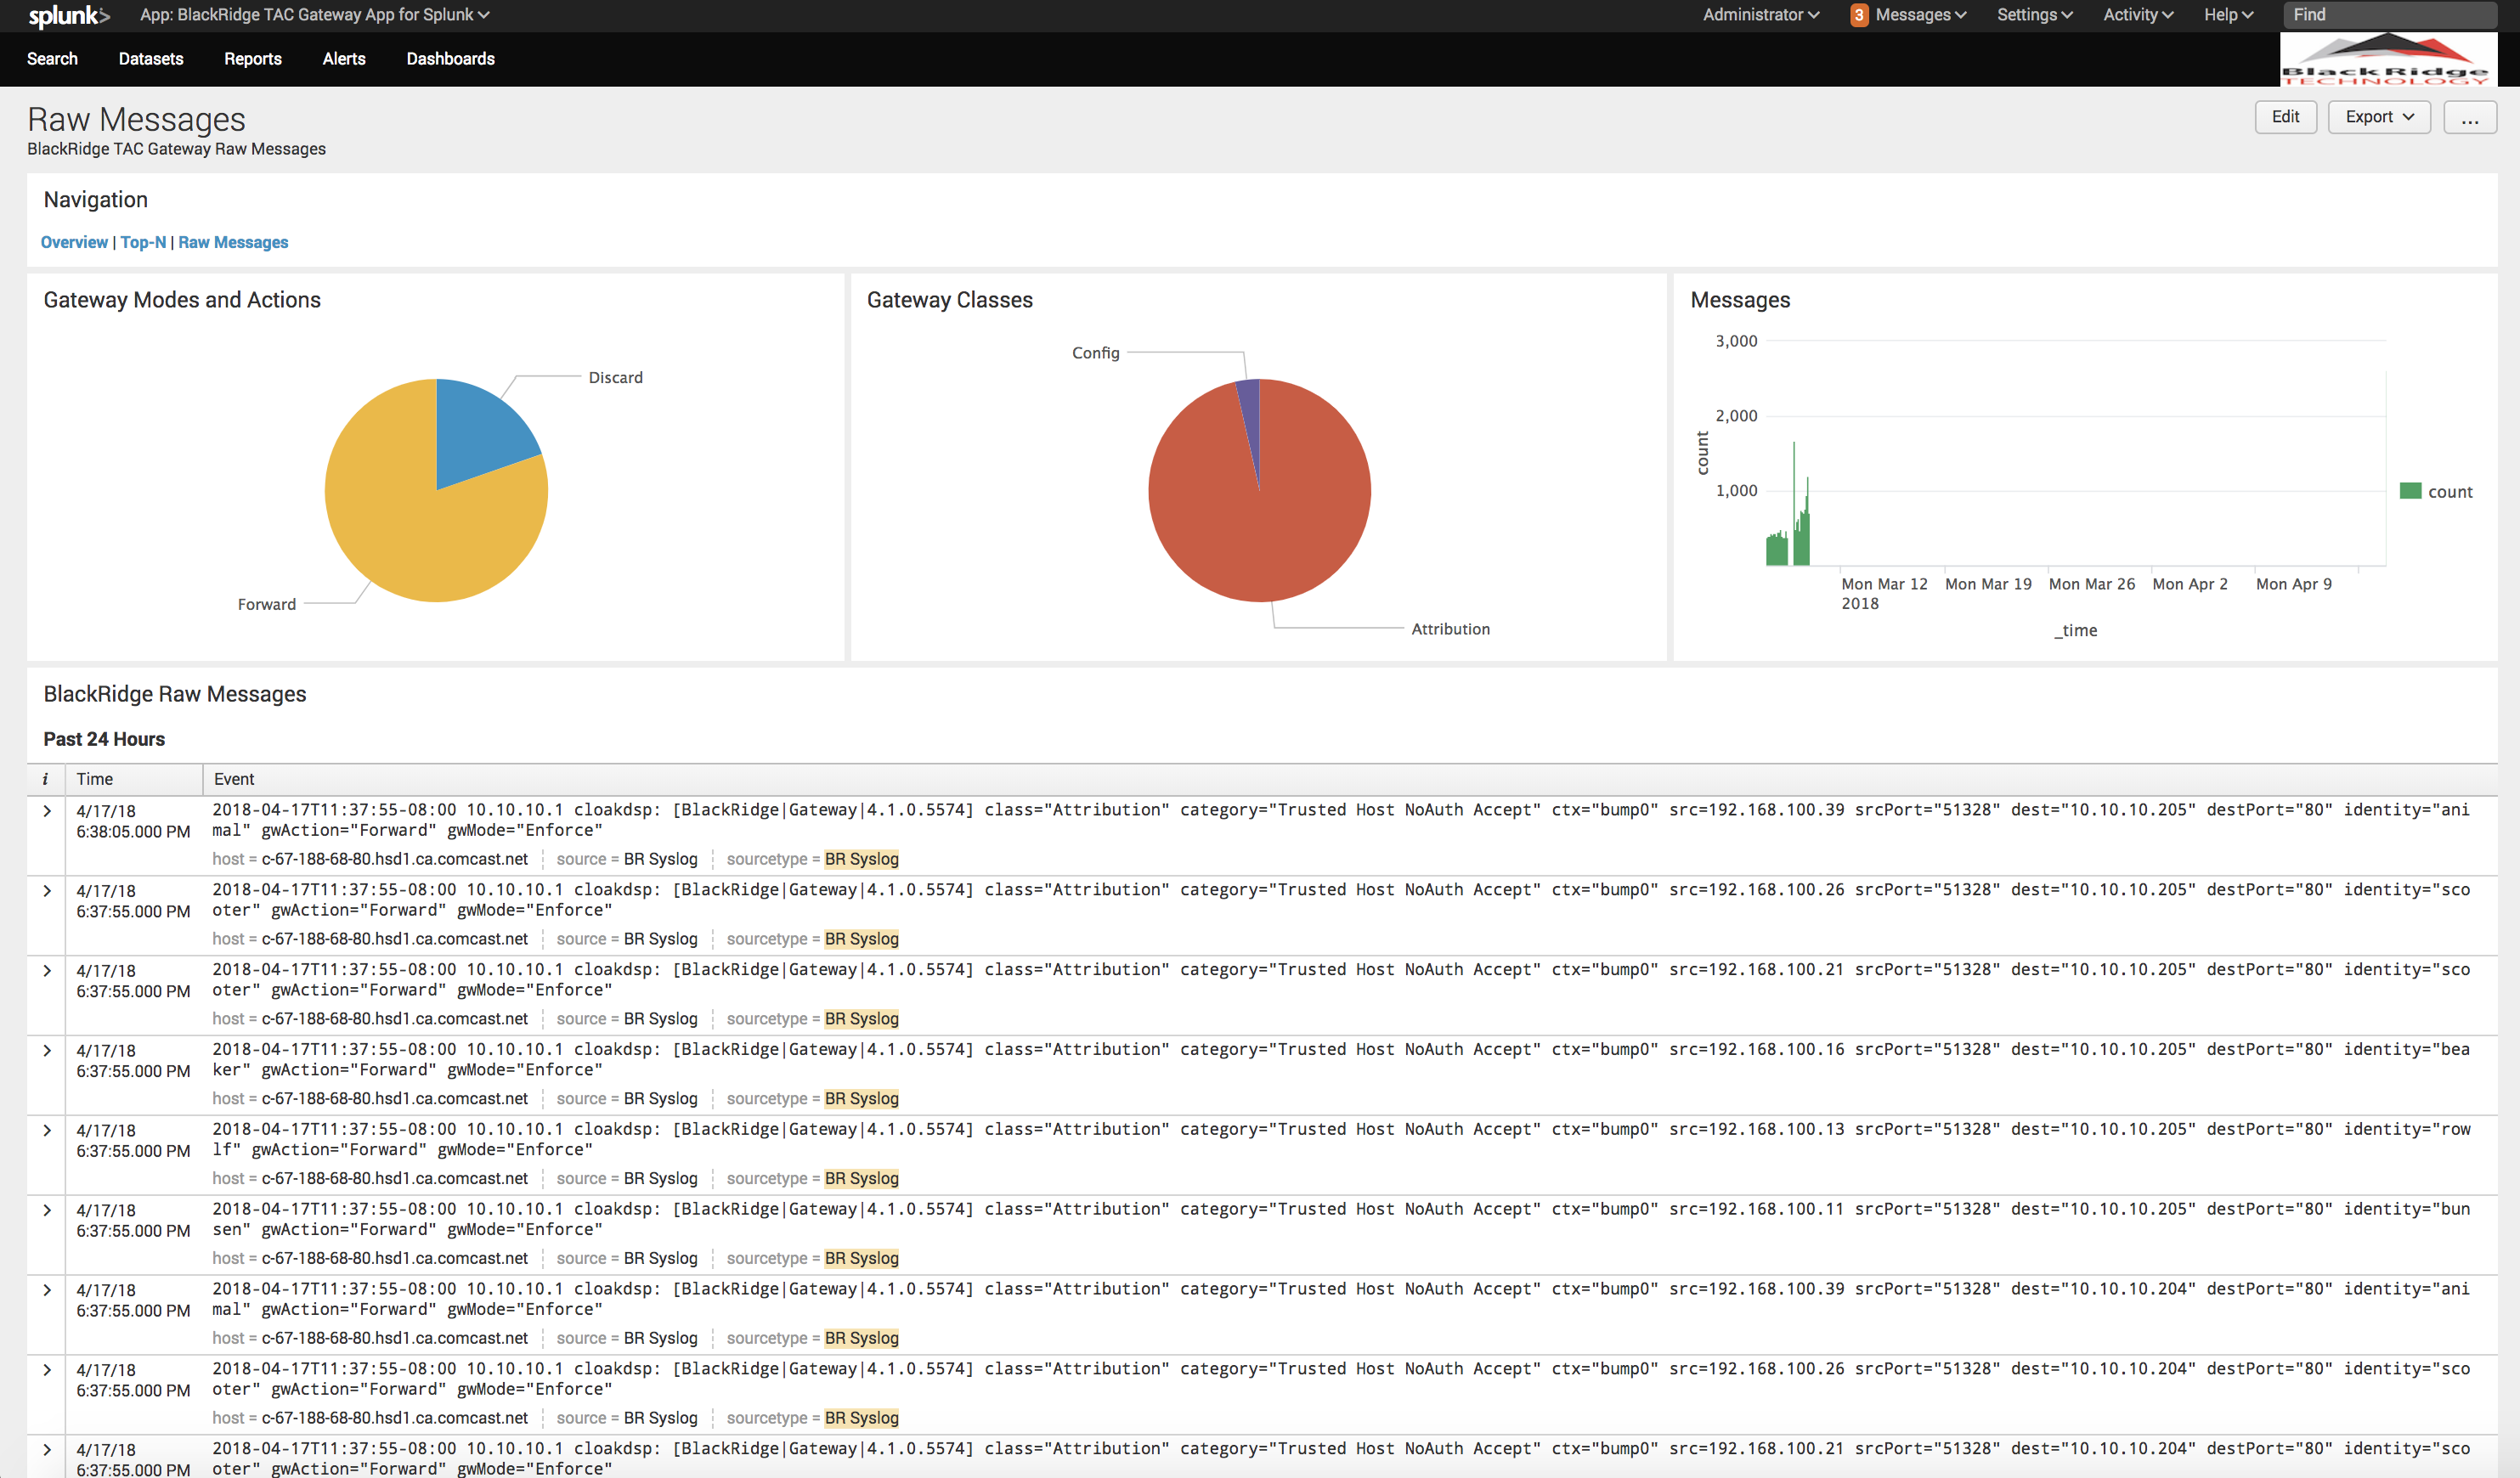This screenshot has height=1478, width=2520.
Task: Open the Administrator menu
Action: pos(1760,15)
